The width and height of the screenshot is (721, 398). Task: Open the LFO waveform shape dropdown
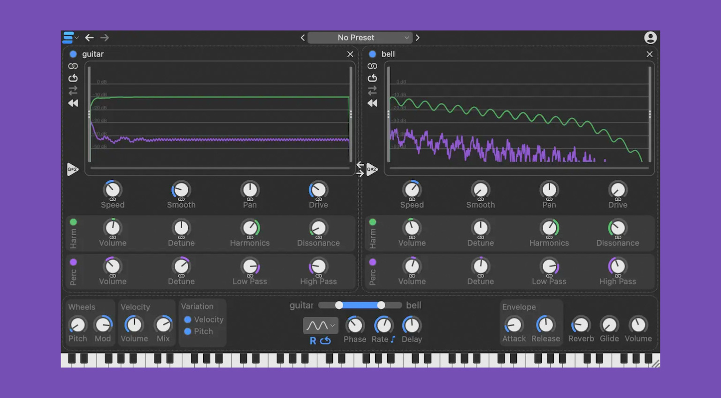(320, 325)
